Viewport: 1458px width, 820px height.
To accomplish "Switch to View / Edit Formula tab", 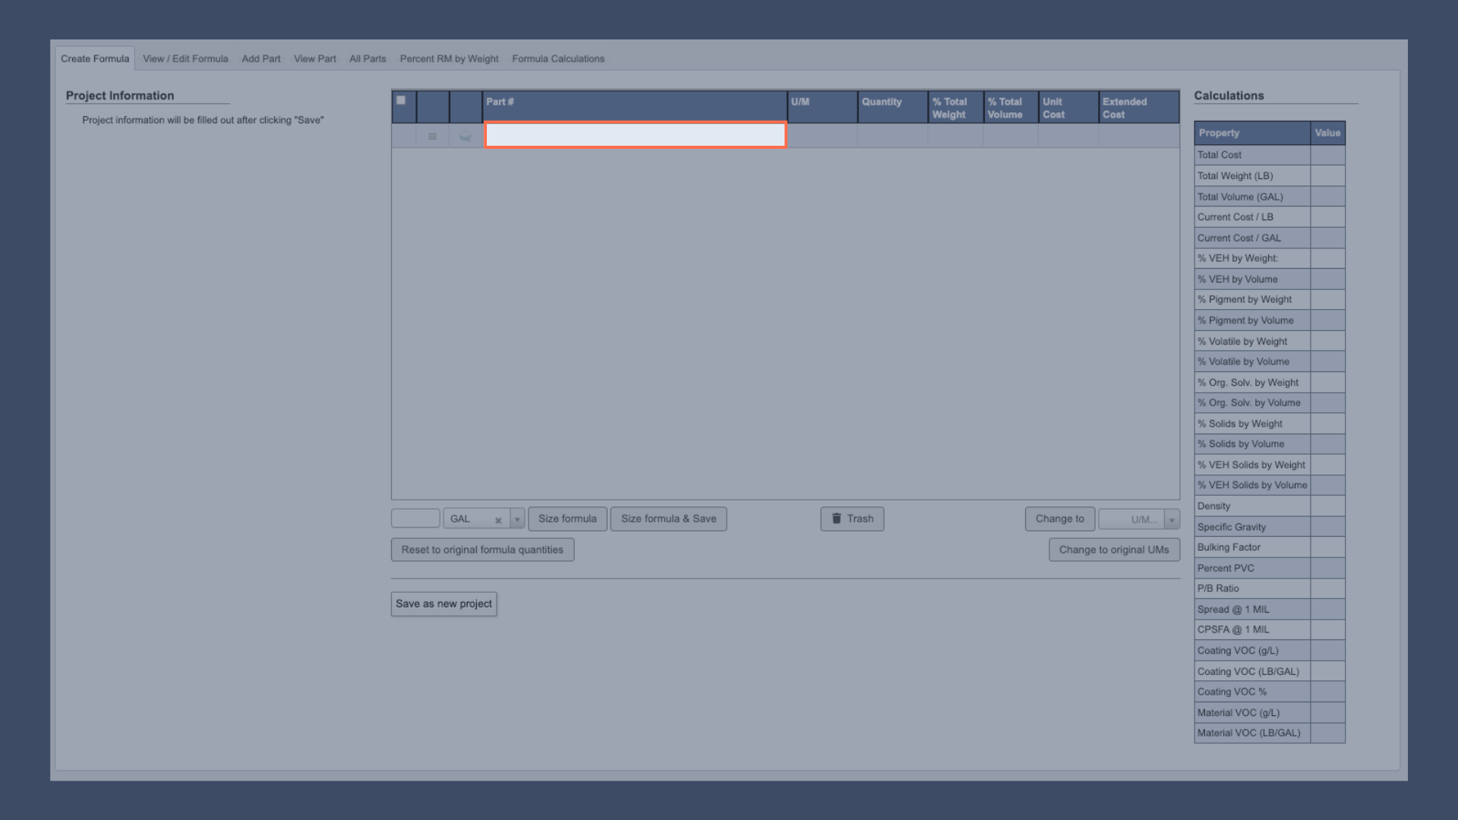I will click(185, 58).
